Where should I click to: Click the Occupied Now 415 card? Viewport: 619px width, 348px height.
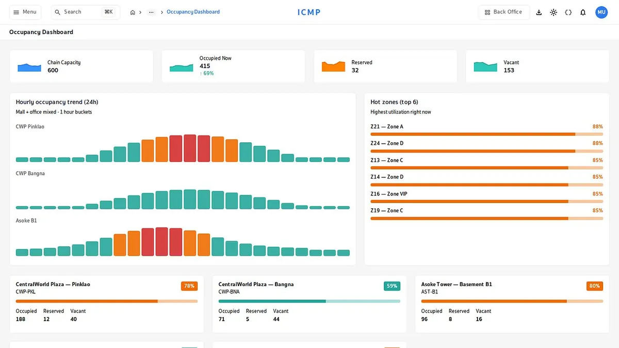pos(238,67)
